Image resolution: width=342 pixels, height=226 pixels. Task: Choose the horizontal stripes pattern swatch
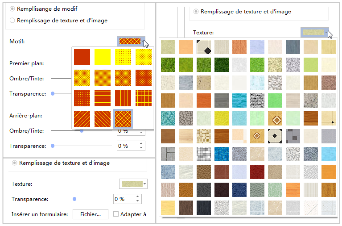point(102,98)
